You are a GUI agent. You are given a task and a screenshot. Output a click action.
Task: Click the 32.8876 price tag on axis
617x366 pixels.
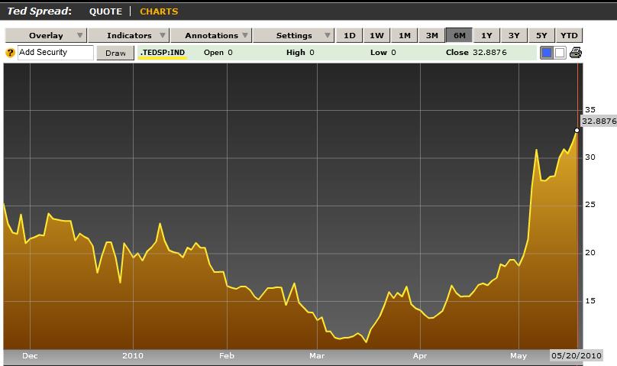(x=599, y=121)
